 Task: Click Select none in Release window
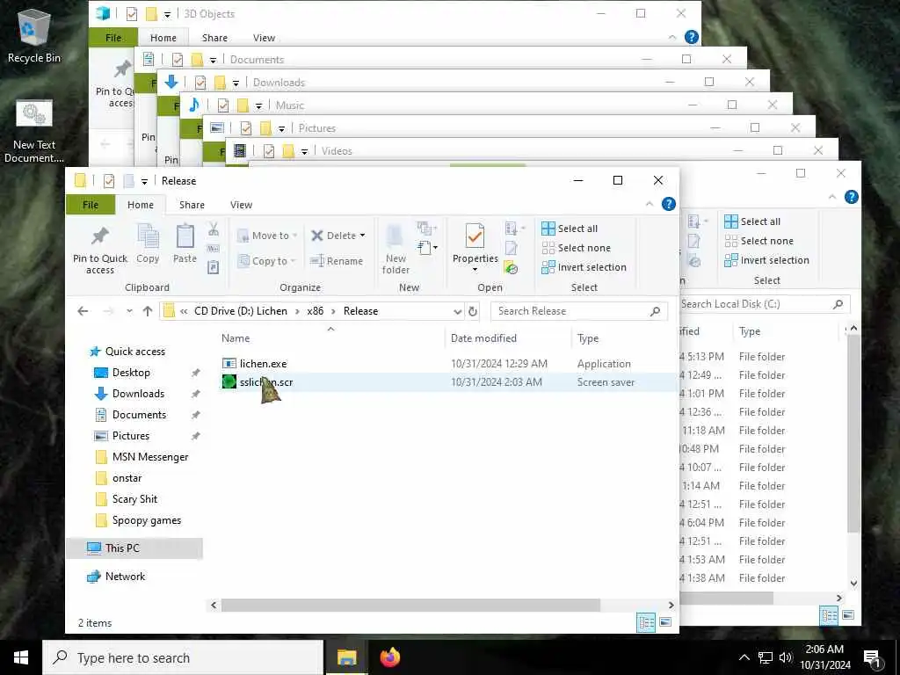577,248
